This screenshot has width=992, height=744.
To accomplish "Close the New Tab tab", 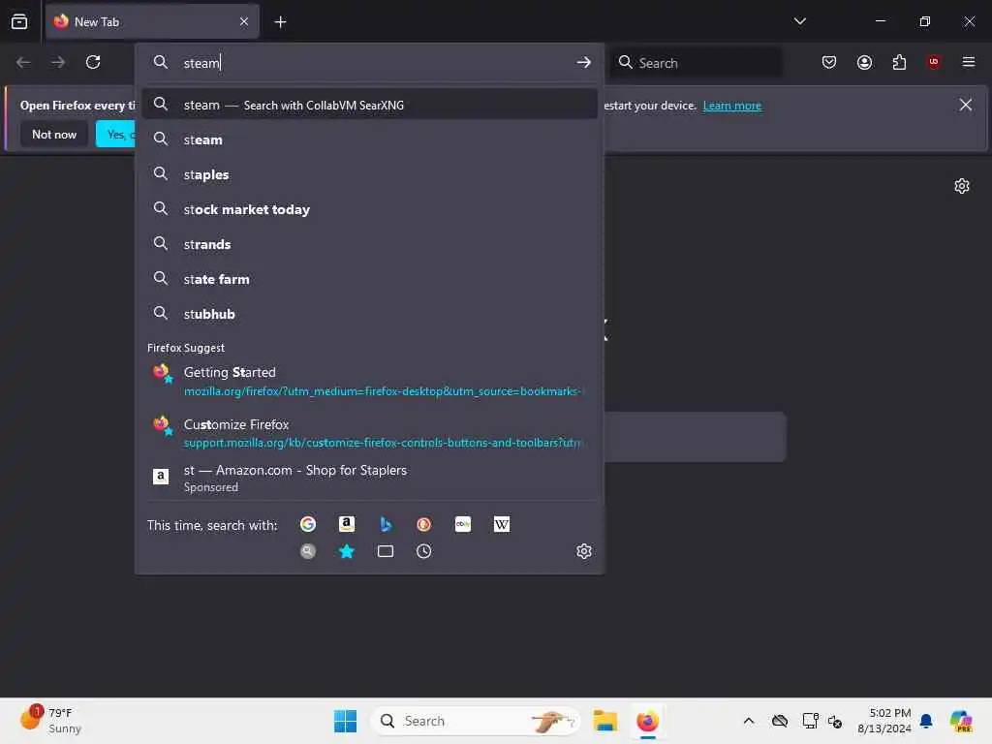I will pyautogui.click(x=244, y=21).
